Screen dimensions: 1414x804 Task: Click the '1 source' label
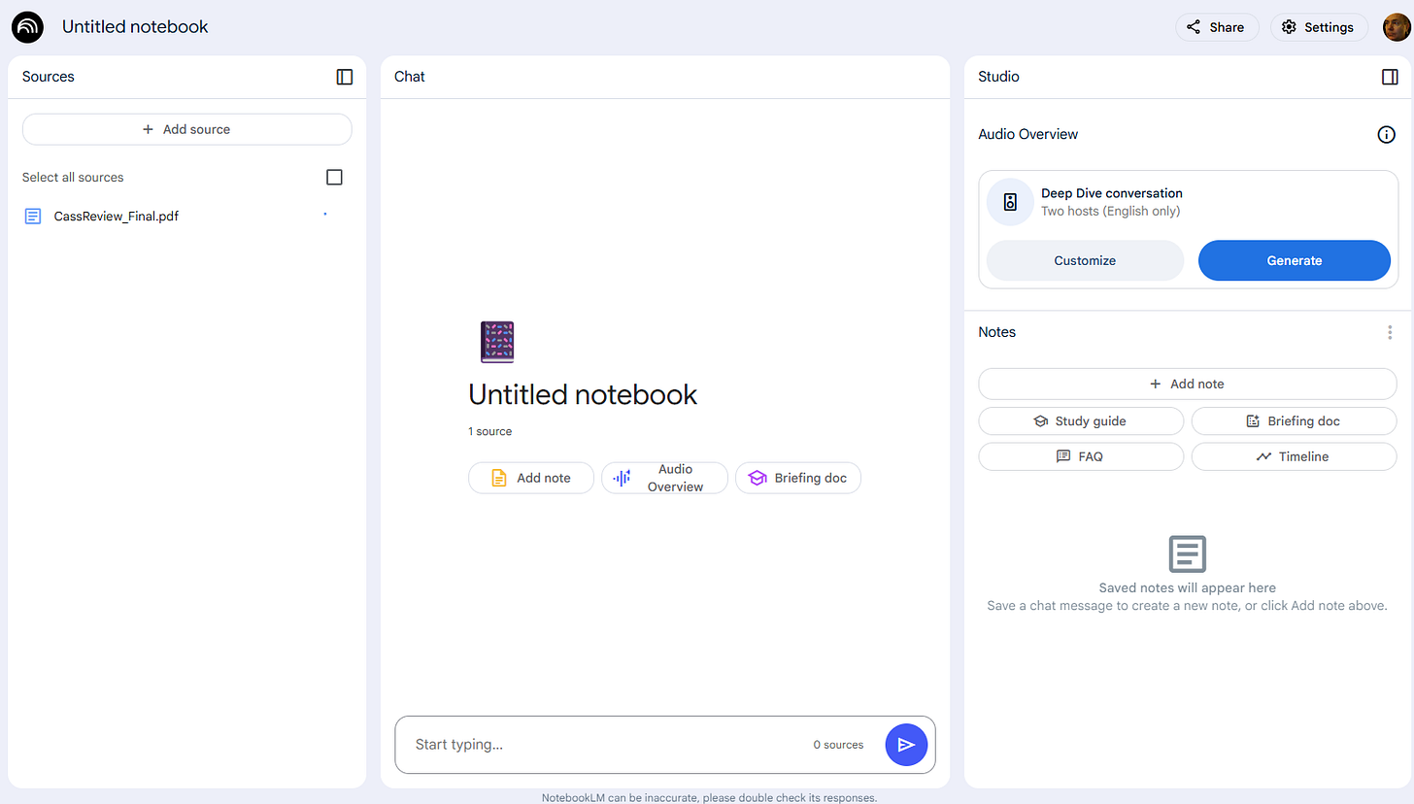tap(490, 431)
